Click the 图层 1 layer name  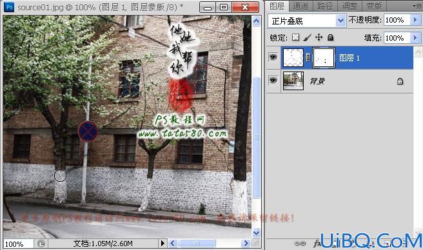[349, 58]
